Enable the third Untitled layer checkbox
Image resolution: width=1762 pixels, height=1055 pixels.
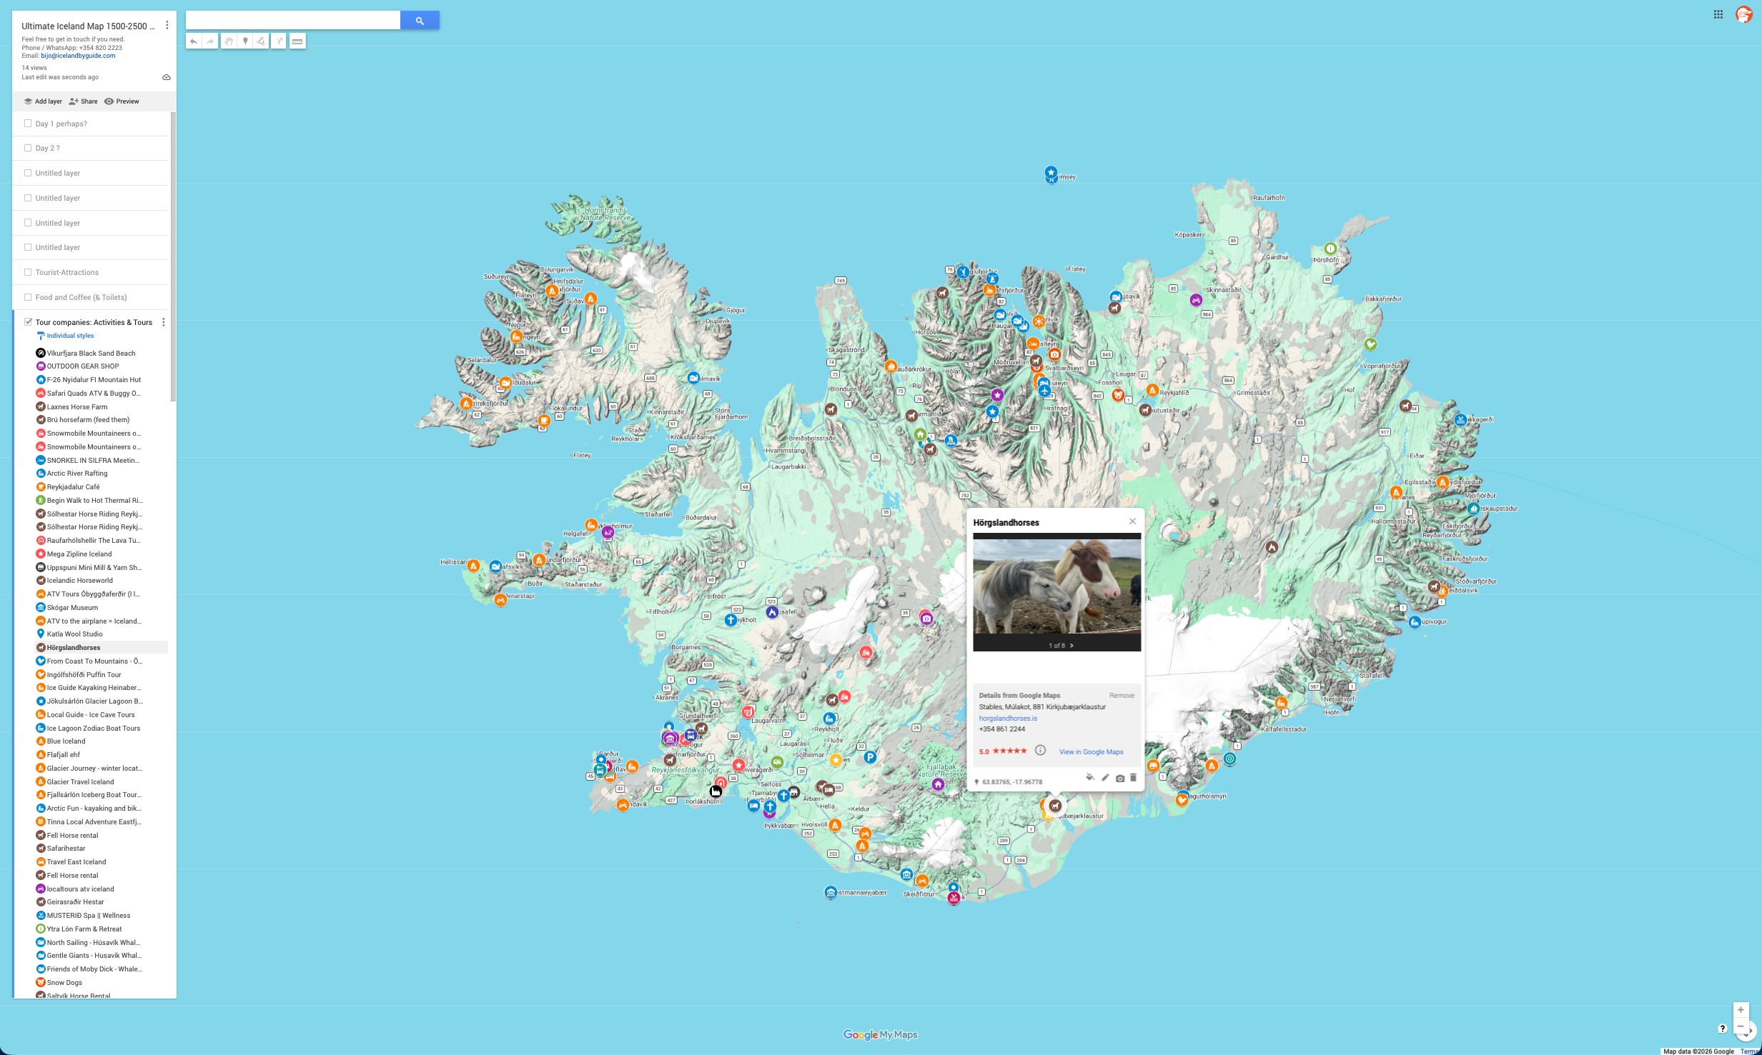(28, 222)
